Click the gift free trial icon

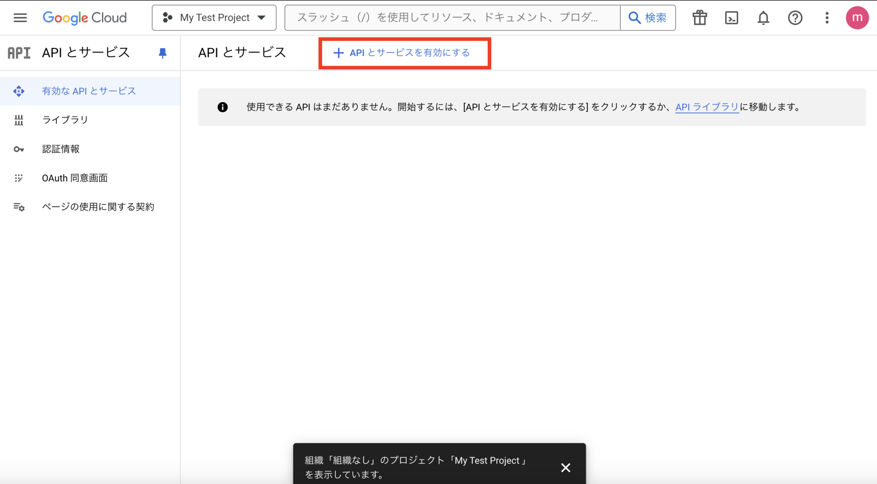coord(700,18)
